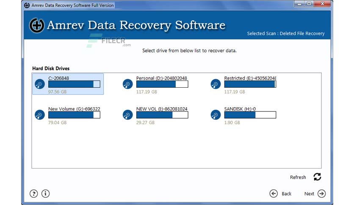Click the Amrev logo in the header
The height and width of the screenshot is (205, 354).
(36, 25)
